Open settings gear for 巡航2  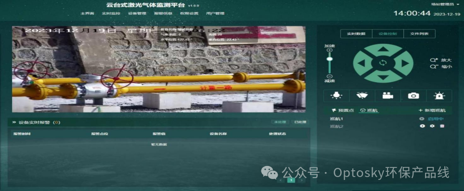(x=432, y=126)
